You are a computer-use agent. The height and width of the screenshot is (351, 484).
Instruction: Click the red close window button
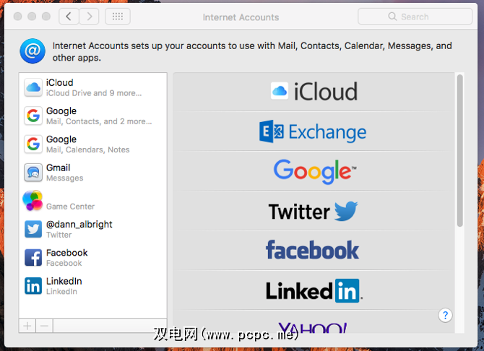[17, 17]
